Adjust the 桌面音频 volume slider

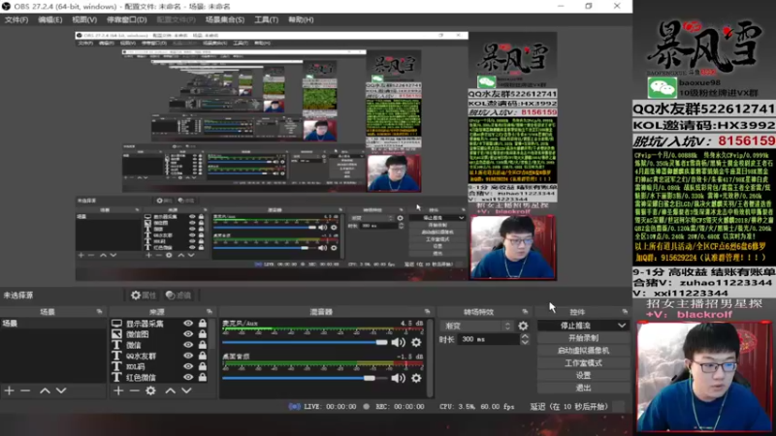[x=305, y=378]
